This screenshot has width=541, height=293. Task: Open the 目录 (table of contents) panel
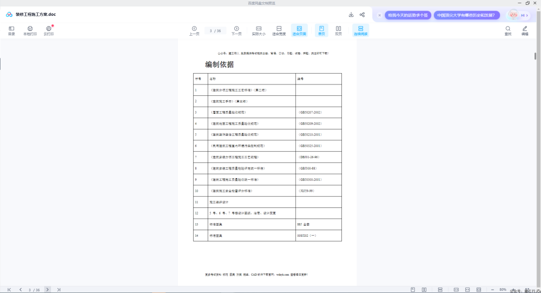(11, 31)
